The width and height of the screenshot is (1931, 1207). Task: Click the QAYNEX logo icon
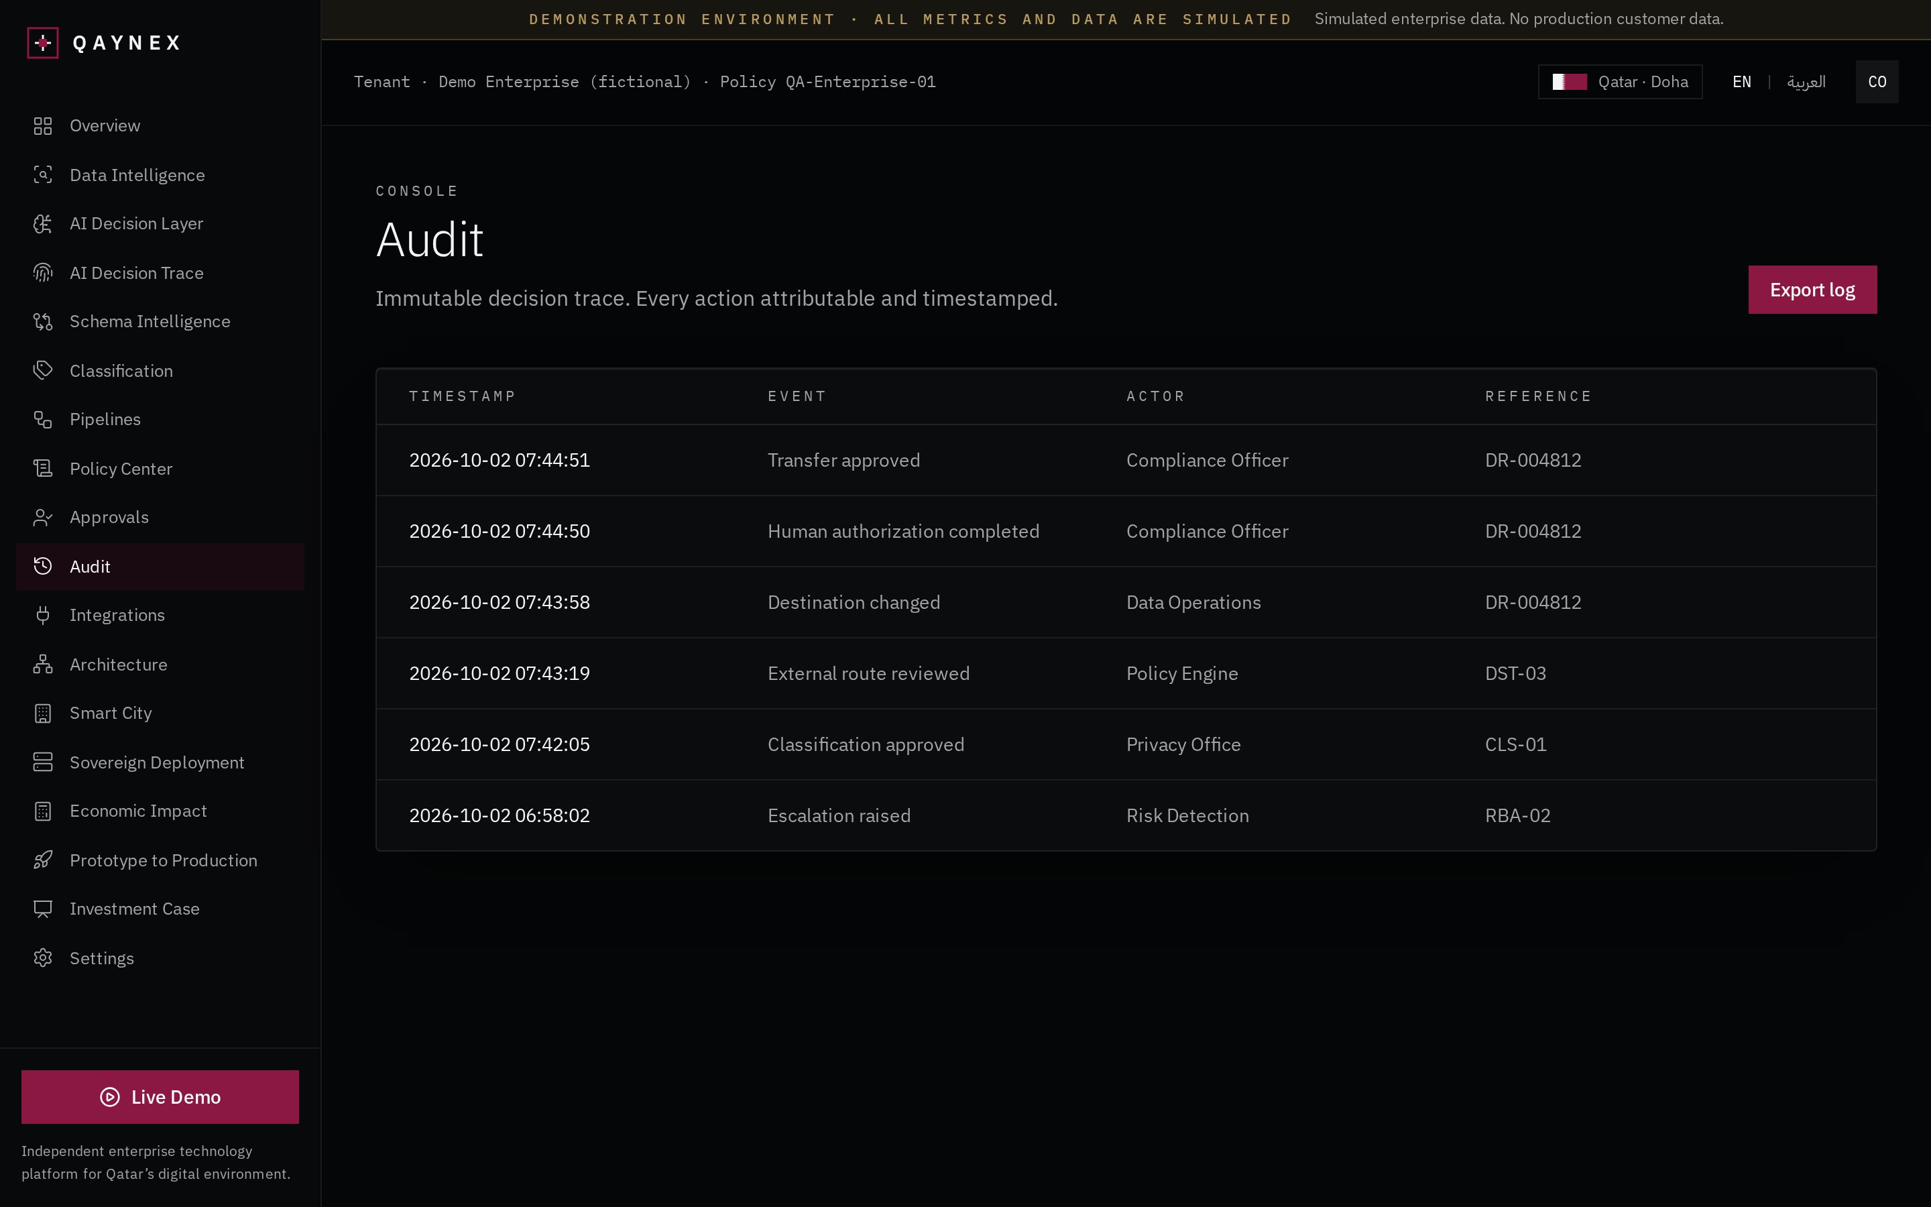[43, 42]
